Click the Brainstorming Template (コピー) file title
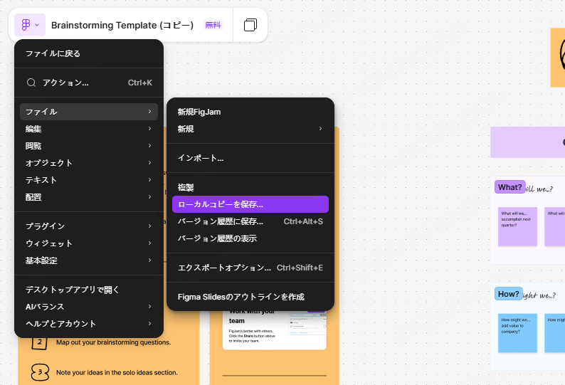Viewport: 565px width, 385px height. coord(122,25)
